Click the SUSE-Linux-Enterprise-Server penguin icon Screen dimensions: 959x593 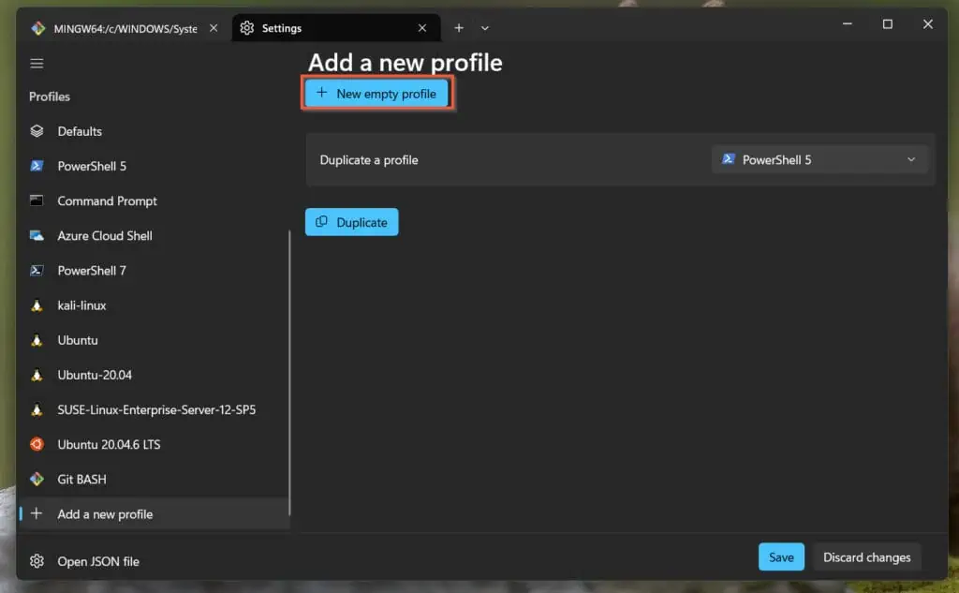coord(37,409)
